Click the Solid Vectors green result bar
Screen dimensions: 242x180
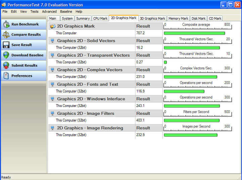pyautogui.click(x=192, y=48)
